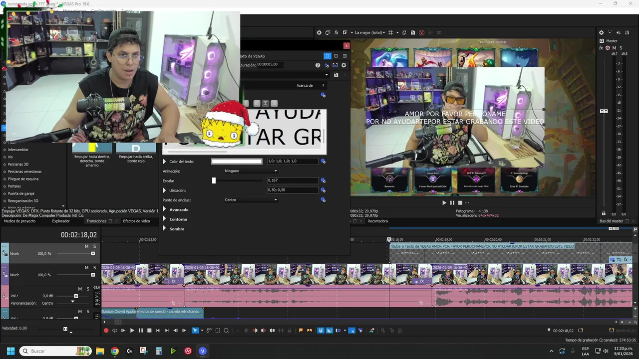Toggle split screen view in preview

tap(345, 33)
